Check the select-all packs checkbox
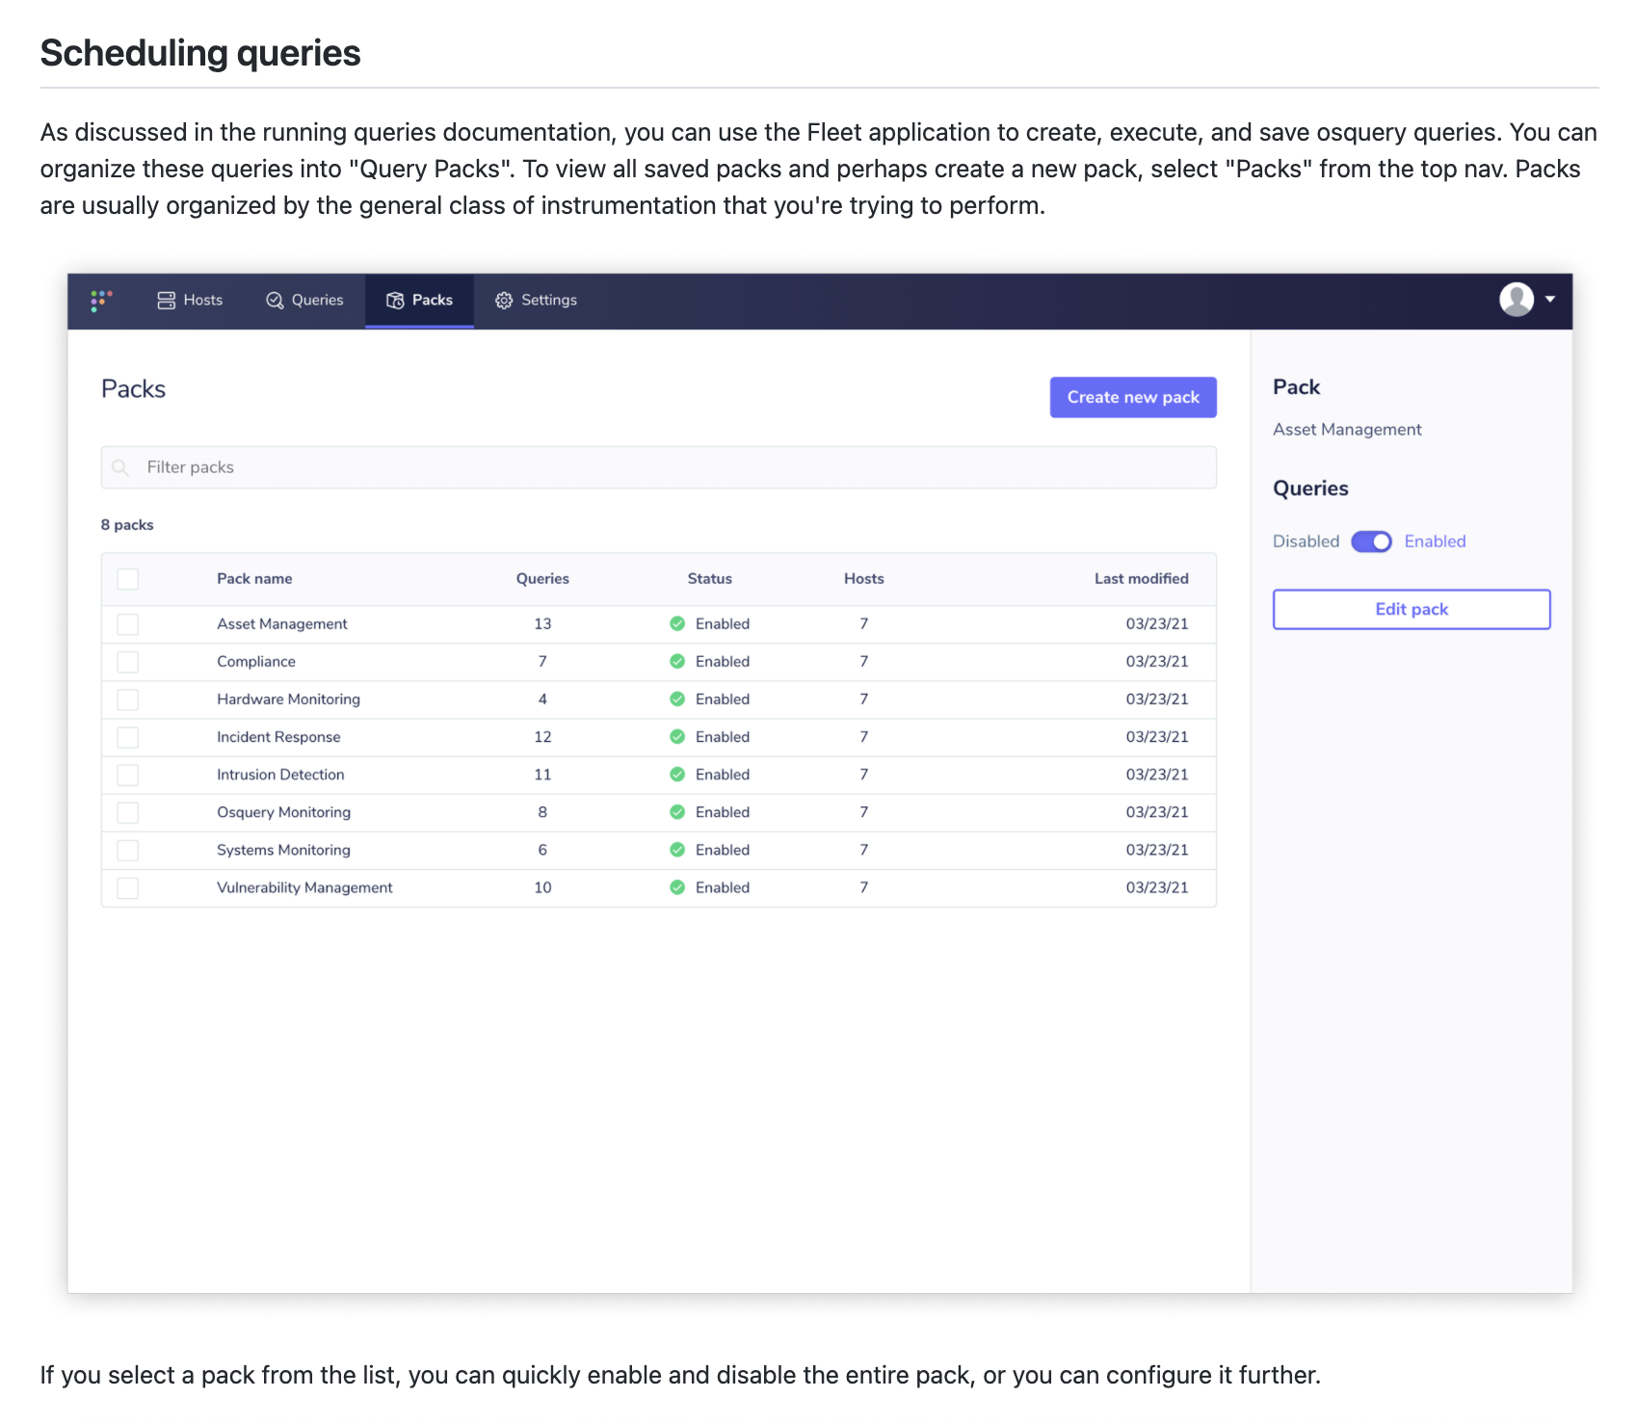The image size is (1636, 1424). (x=127, y=578)
